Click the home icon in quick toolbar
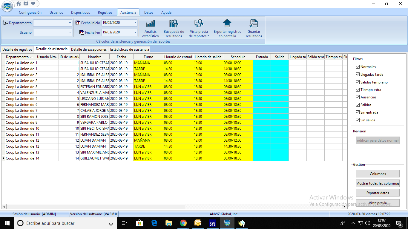This screenshot has height=229, width=408. (19, 4)
